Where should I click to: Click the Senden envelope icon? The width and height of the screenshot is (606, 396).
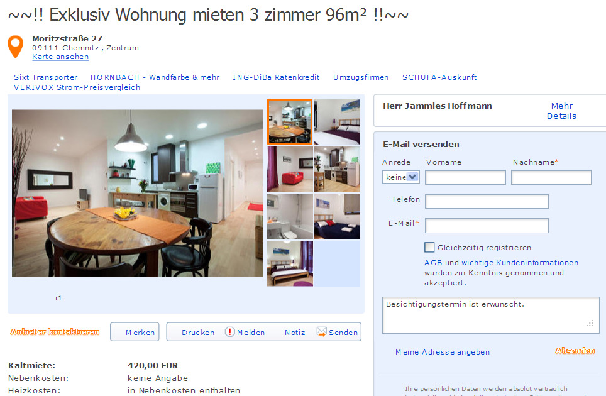tap(322, 331)
